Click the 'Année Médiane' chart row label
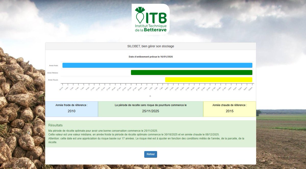This screenshot has width=306, height=169. tap(53, 73)
